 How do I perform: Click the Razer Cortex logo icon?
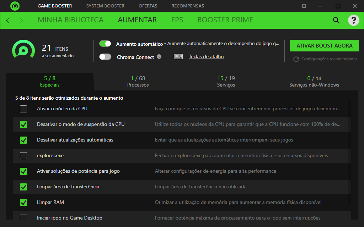point(15,6)
